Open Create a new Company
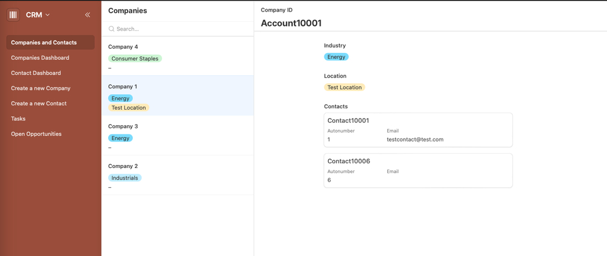The image size is (607, 256). coord(40,88)
